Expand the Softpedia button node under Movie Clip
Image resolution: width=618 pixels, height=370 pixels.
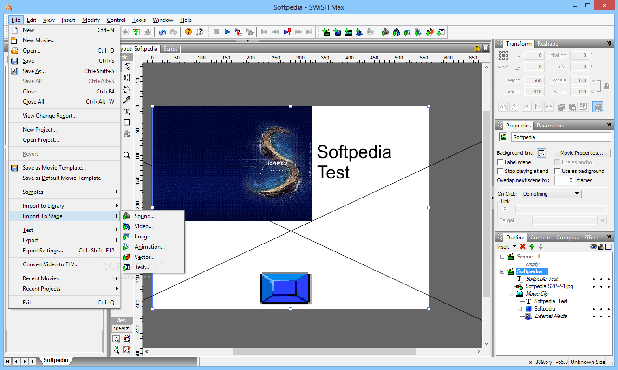520,309
